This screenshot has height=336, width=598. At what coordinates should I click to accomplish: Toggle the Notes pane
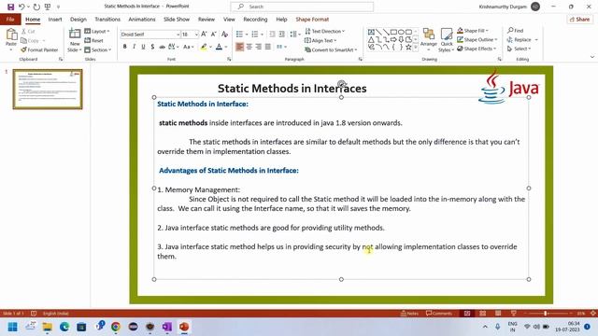409,314
